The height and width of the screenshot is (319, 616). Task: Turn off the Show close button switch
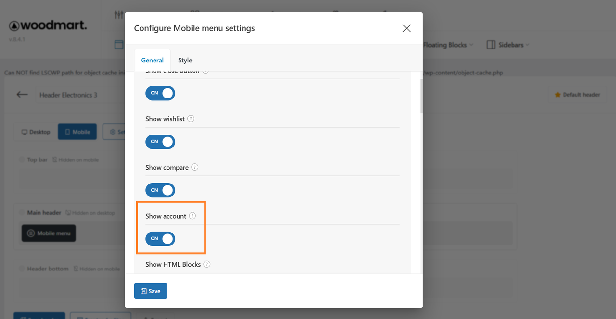coord(160,93)
